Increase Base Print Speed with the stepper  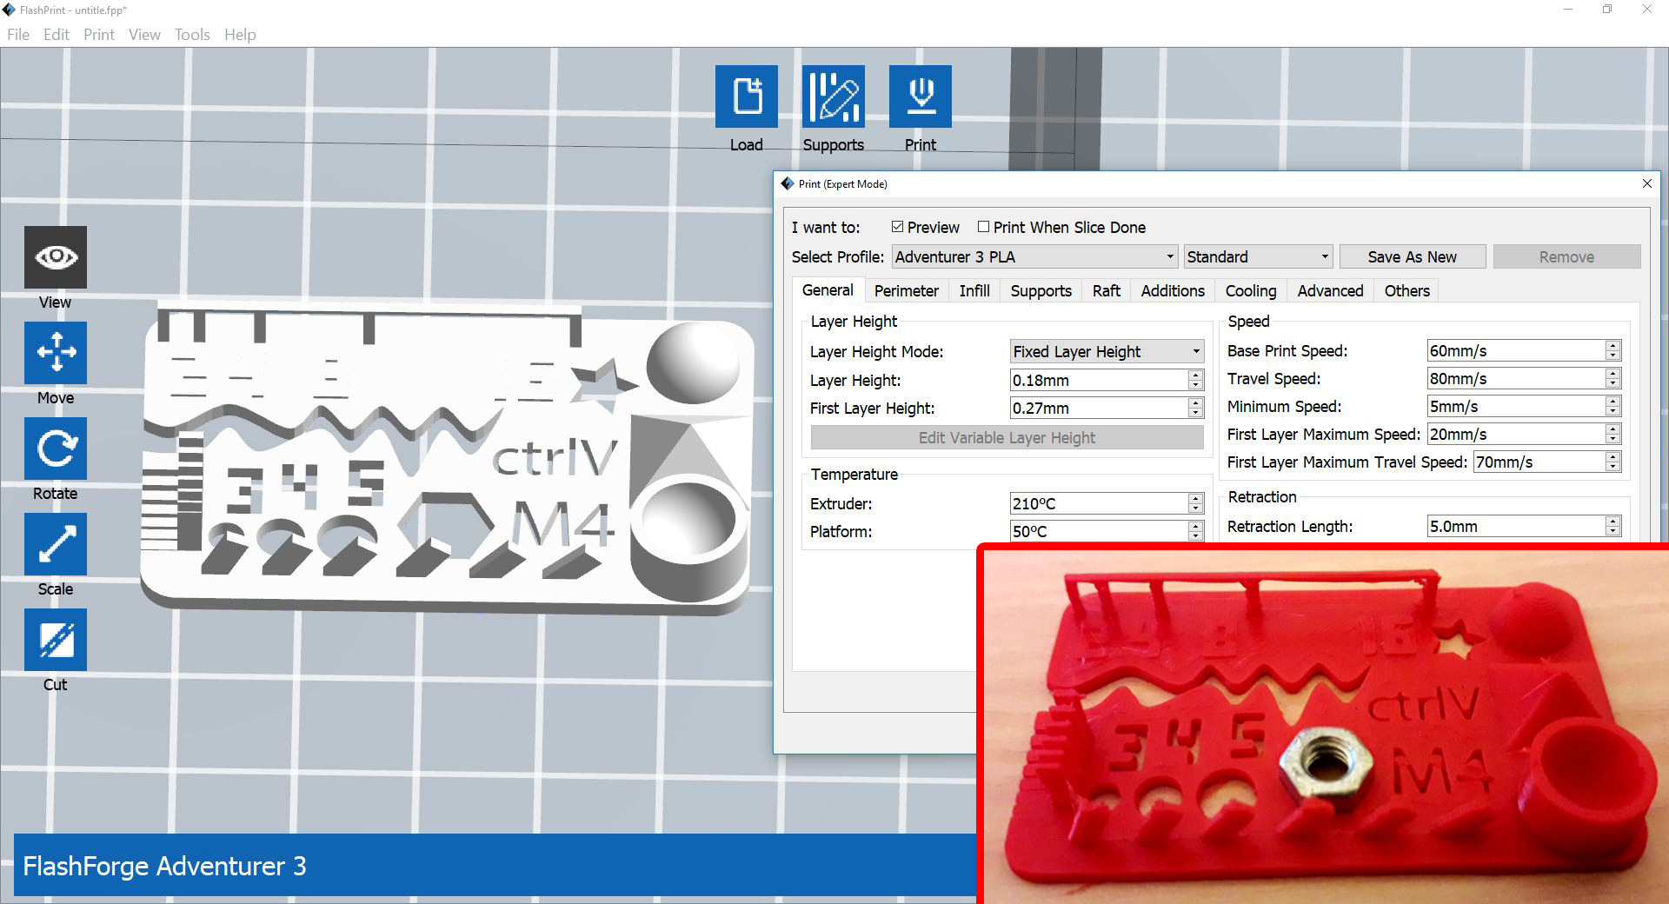point(1613,346)
